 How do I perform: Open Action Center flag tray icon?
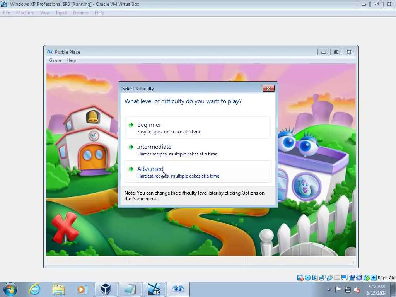coord(338,289)
